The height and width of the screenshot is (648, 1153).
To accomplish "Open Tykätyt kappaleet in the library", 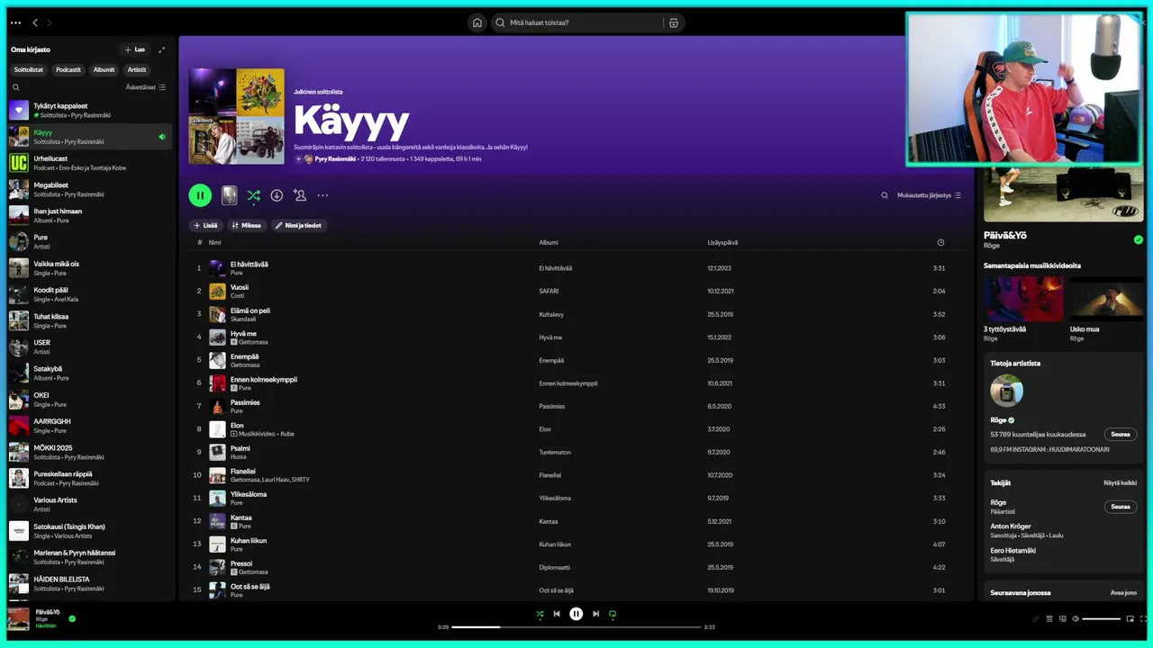I will coord(90,111).
